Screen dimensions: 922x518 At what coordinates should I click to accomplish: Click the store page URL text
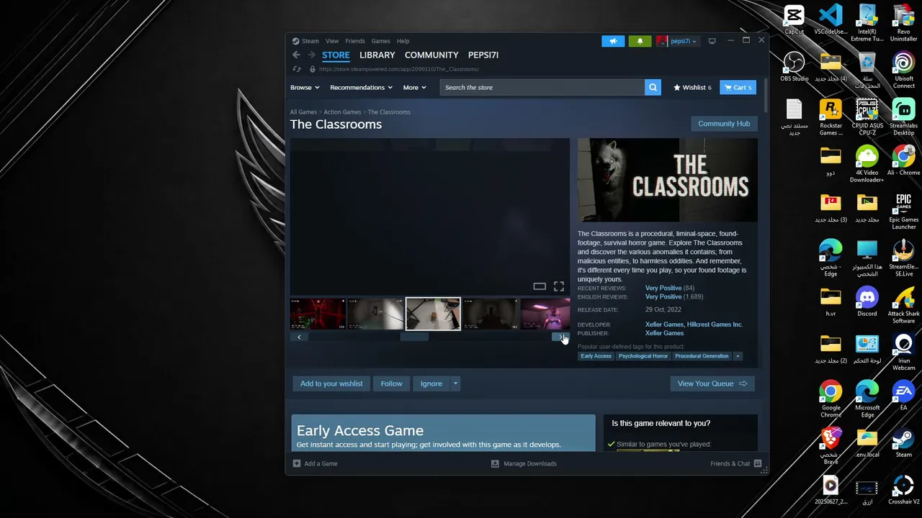click(x=399, y=69)
